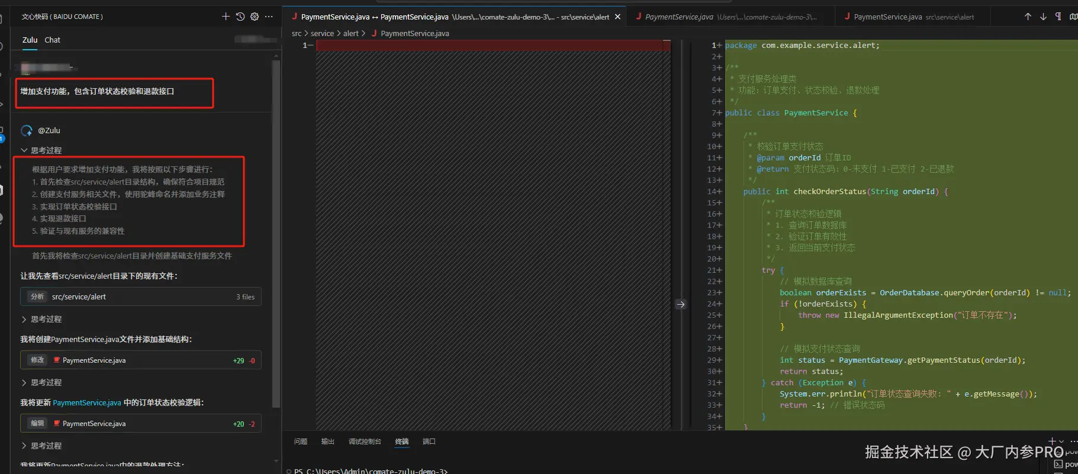Click Java icon on the src\service\alert tab
Screen dimensions: 1078x474
click(x=847, y=17)
